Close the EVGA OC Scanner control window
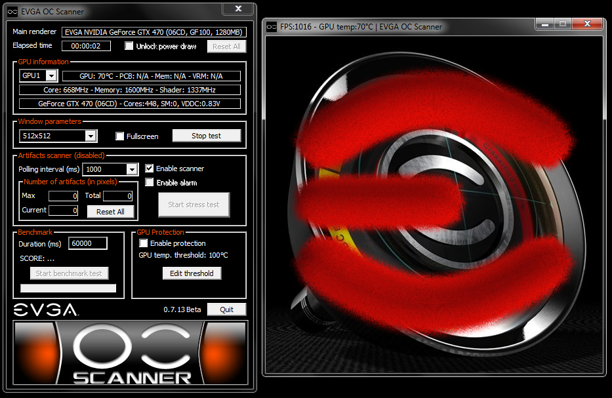This screenshot has height=398, width=612. [x=239, y=9]
